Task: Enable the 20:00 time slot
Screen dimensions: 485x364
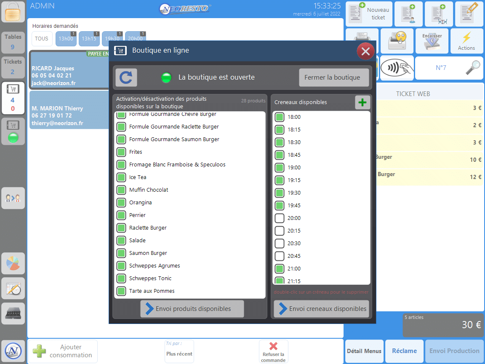Action: point(279,218)
